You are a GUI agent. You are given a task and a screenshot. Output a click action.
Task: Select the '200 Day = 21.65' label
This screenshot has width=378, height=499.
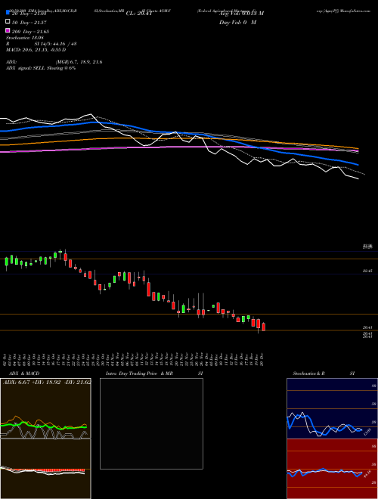(x=30, y=32)
